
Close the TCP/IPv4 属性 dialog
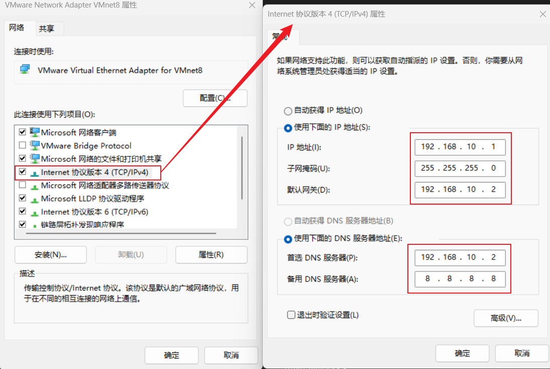point(542,14)
